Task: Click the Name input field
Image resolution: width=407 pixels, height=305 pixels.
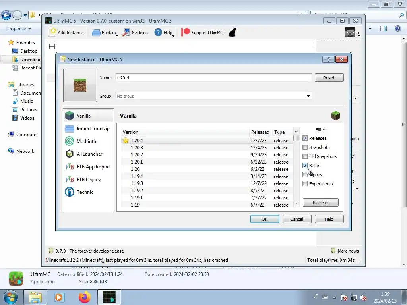Action: [x=213, y=78]
